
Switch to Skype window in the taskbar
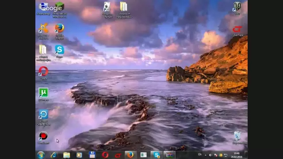[x=157, y=155]
